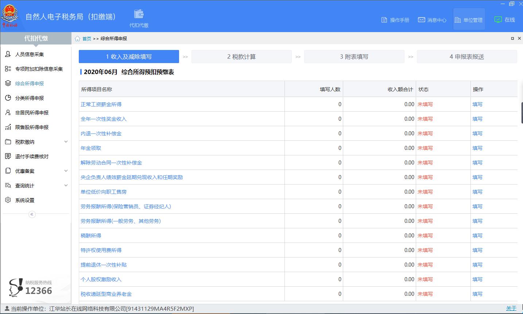
Task: Open 分类所得申报 in sidebar
Action: [30, 98]
